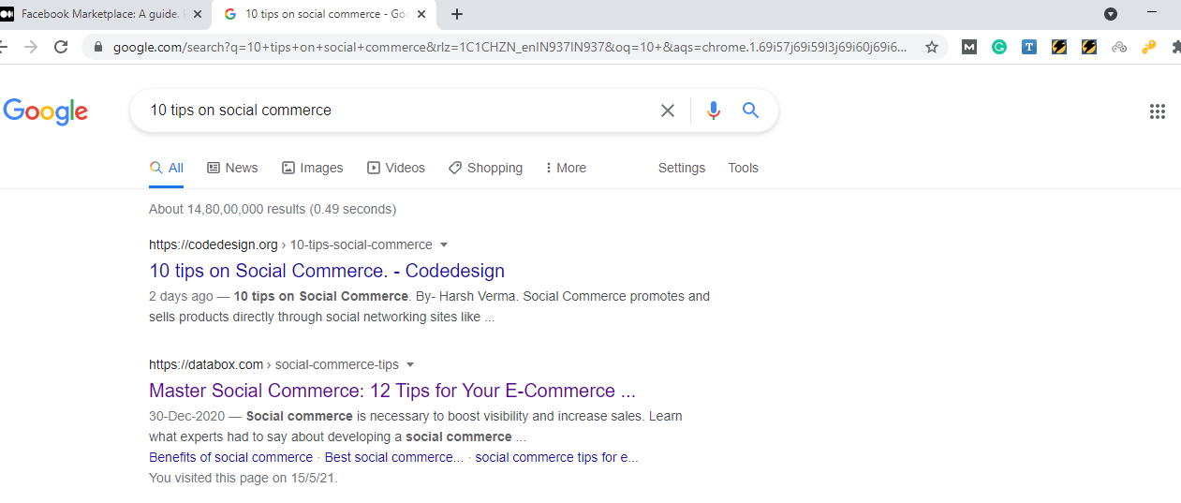Open the '10 tips on Social Commerce' Codedesign result
Screen dimensions: 1181x503
click(327, 271)
